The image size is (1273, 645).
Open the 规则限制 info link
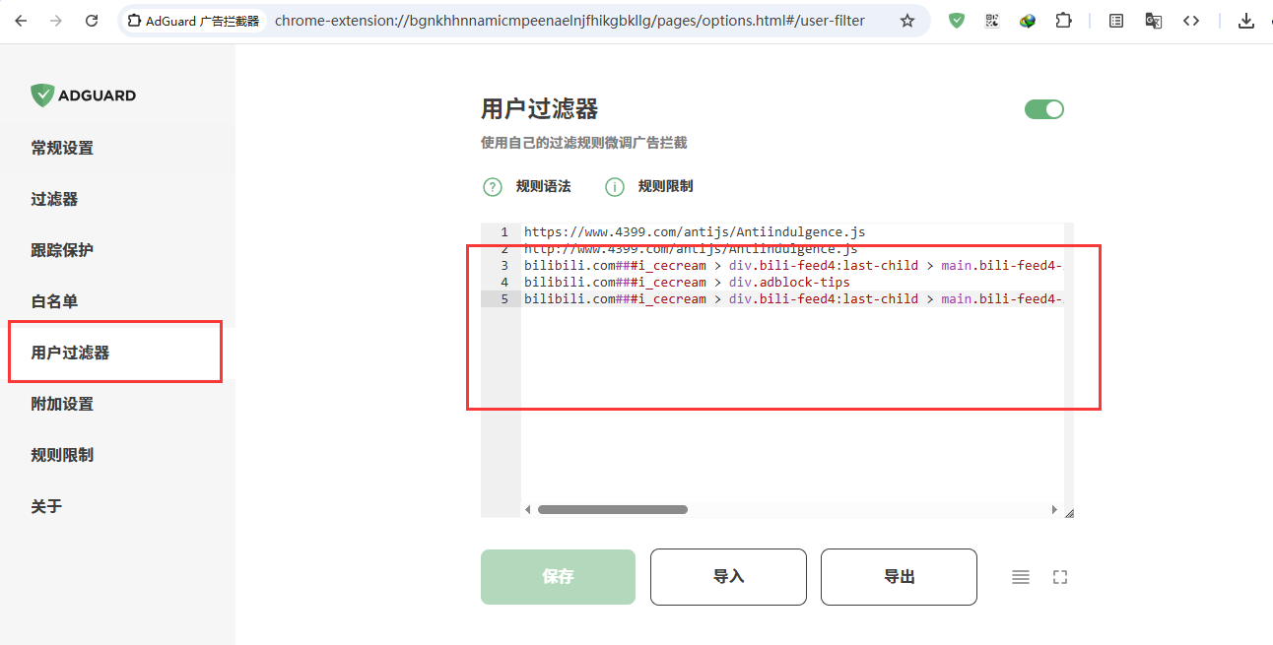[664, 186]
